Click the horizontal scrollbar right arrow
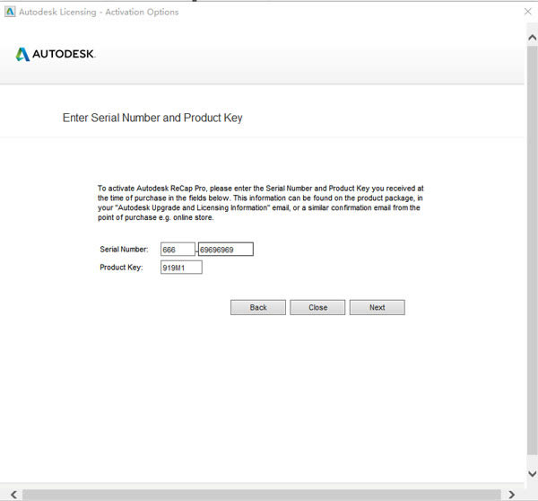This screenshot has width=538, height=501. click(x=512, y=495)
